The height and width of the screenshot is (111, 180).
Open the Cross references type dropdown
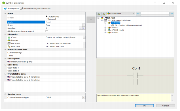click(x=84, y=97)
